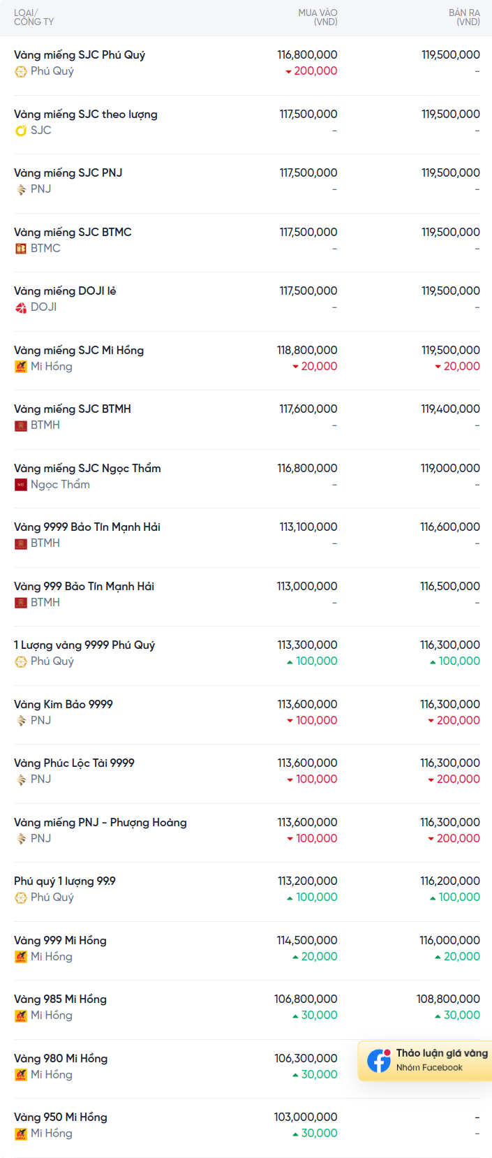Click the Phú Quý logo under Vàng miếng SJC Phú Quý
Viewport: 492px width, 1158px height.
click(21, 71)
